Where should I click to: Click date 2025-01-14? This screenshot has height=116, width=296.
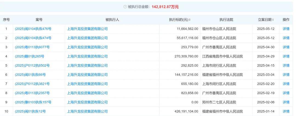point(266,111)
